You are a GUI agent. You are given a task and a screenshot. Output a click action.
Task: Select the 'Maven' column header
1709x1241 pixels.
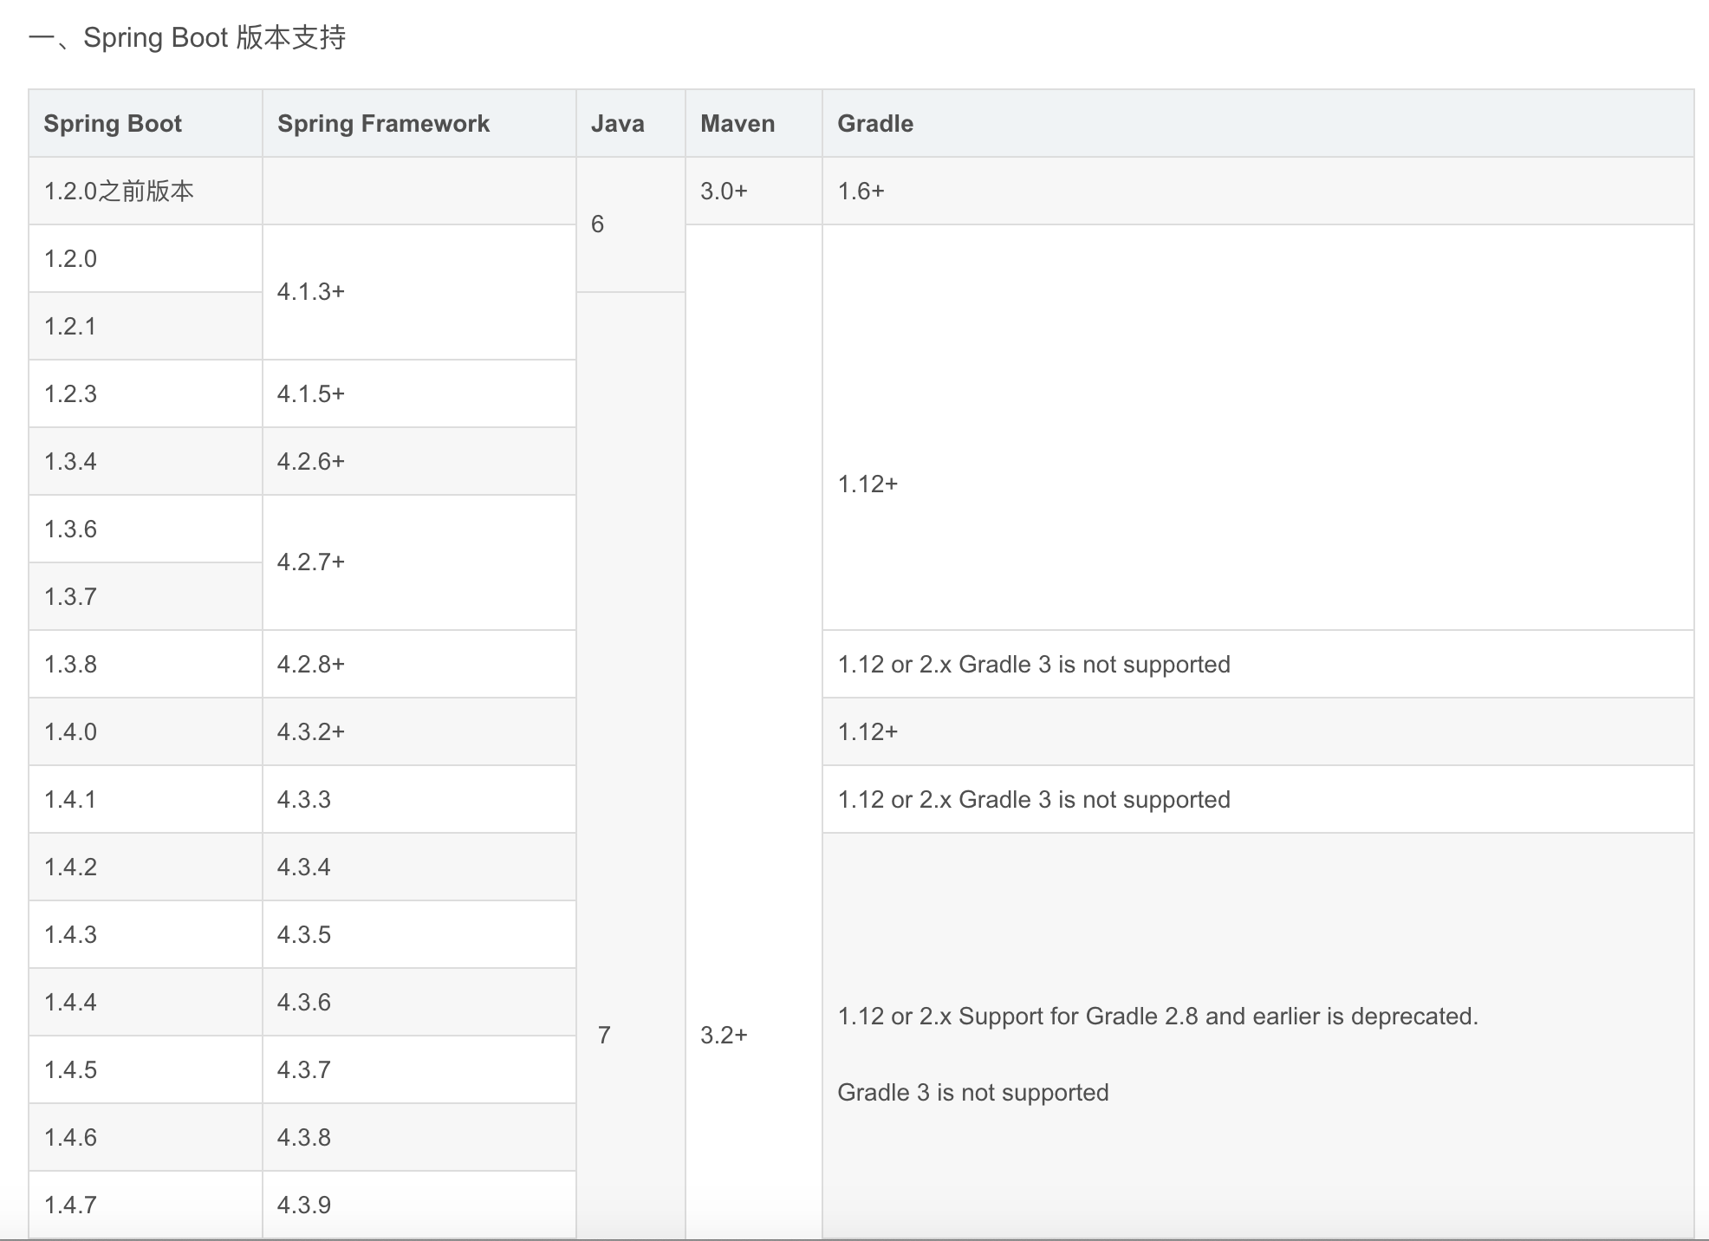point(754,123)
